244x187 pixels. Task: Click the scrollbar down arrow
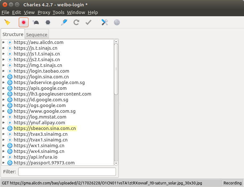[x=116, y=163]
